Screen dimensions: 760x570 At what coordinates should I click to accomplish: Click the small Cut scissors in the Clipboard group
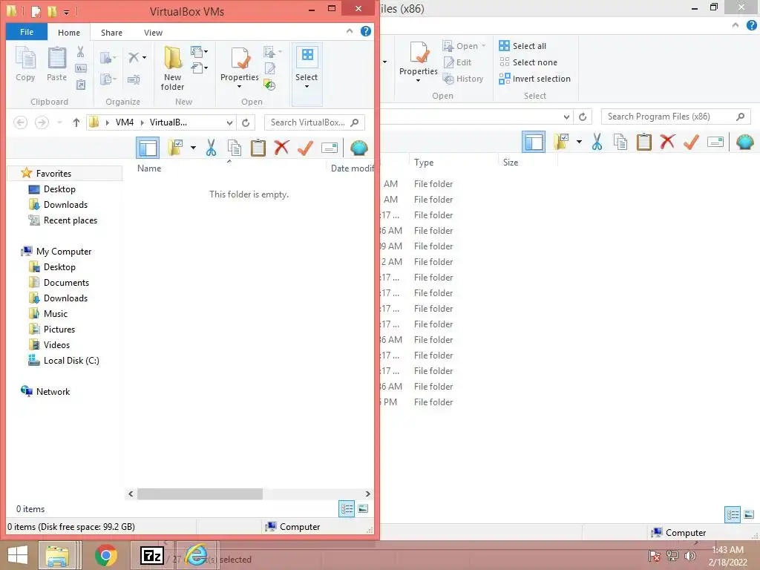[80, 52]
